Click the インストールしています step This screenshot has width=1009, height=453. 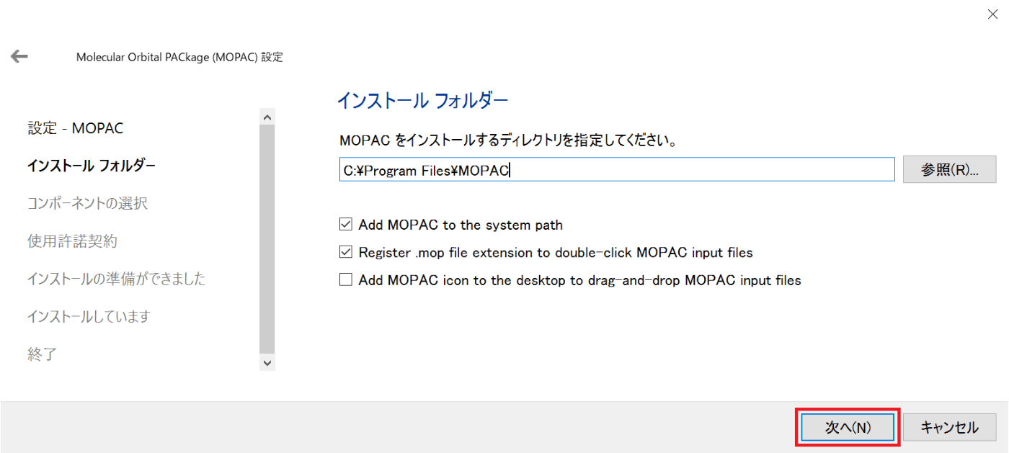(x=89, y=315)
